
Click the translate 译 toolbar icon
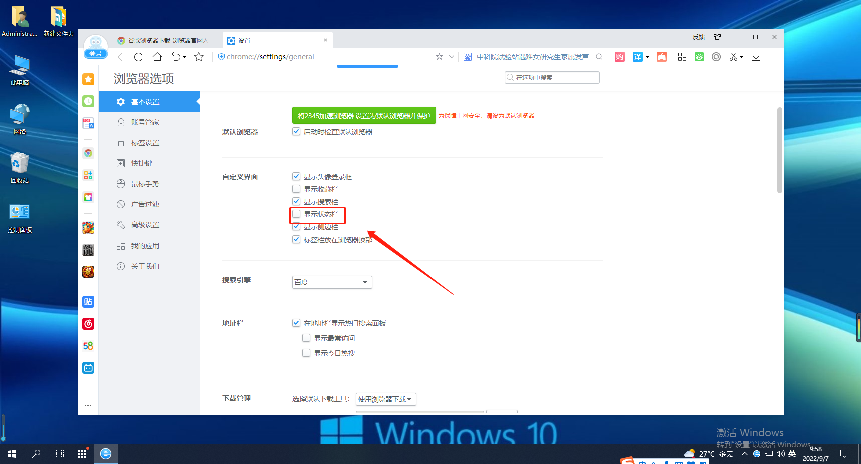point(637,57)
